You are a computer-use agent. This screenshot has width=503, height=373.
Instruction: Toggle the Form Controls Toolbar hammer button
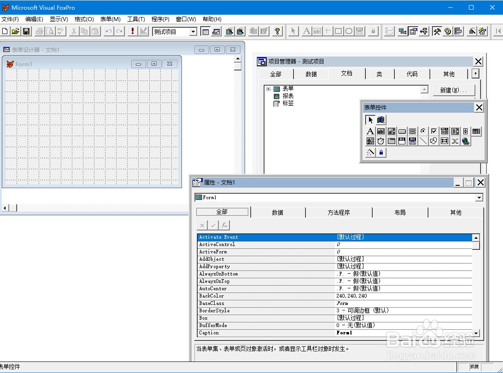[437, 31]
